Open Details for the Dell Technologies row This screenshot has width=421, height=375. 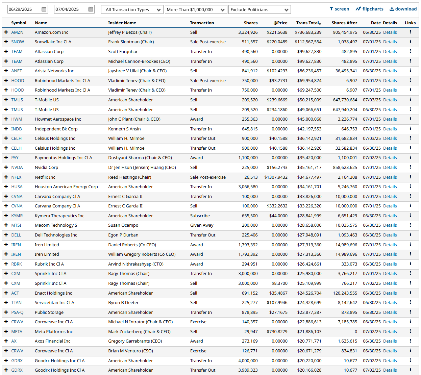click(x=390, y=235)
